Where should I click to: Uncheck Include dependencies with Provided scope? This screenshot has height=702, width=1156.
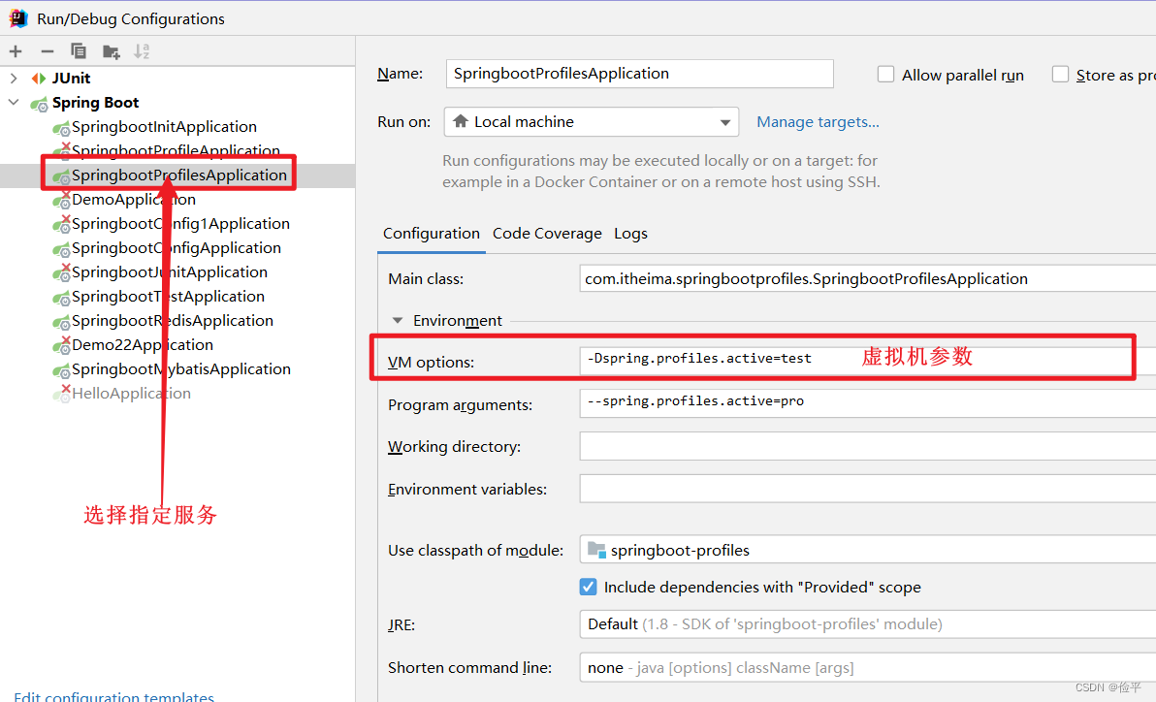pos(588,587)
